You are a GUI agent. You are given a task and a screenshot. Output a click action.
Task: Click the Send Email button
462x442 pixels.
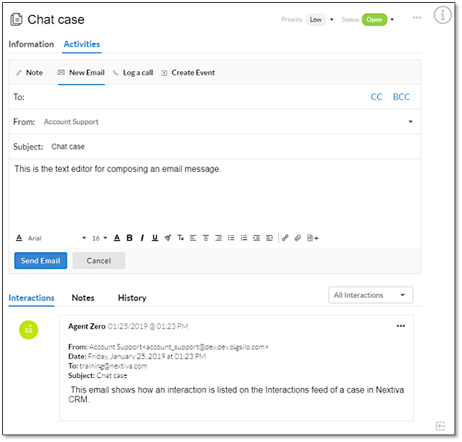40,260
